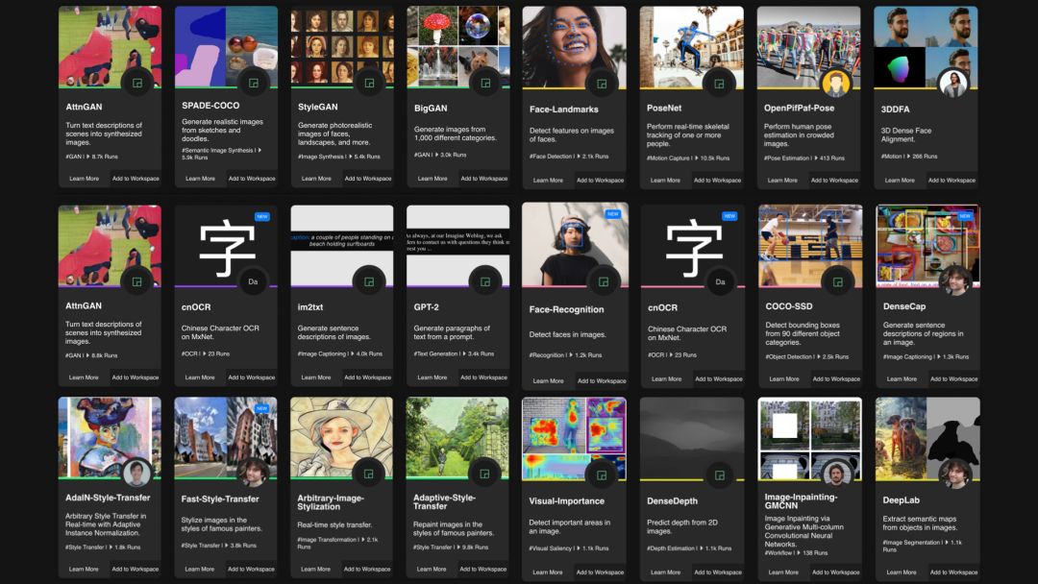Click the author avatar on DeepLab card
Screen dimensions: 1038x584
click(953, 473)
